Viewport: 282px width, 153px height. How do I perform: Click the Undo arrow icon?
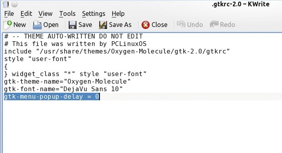pos(181,24)
